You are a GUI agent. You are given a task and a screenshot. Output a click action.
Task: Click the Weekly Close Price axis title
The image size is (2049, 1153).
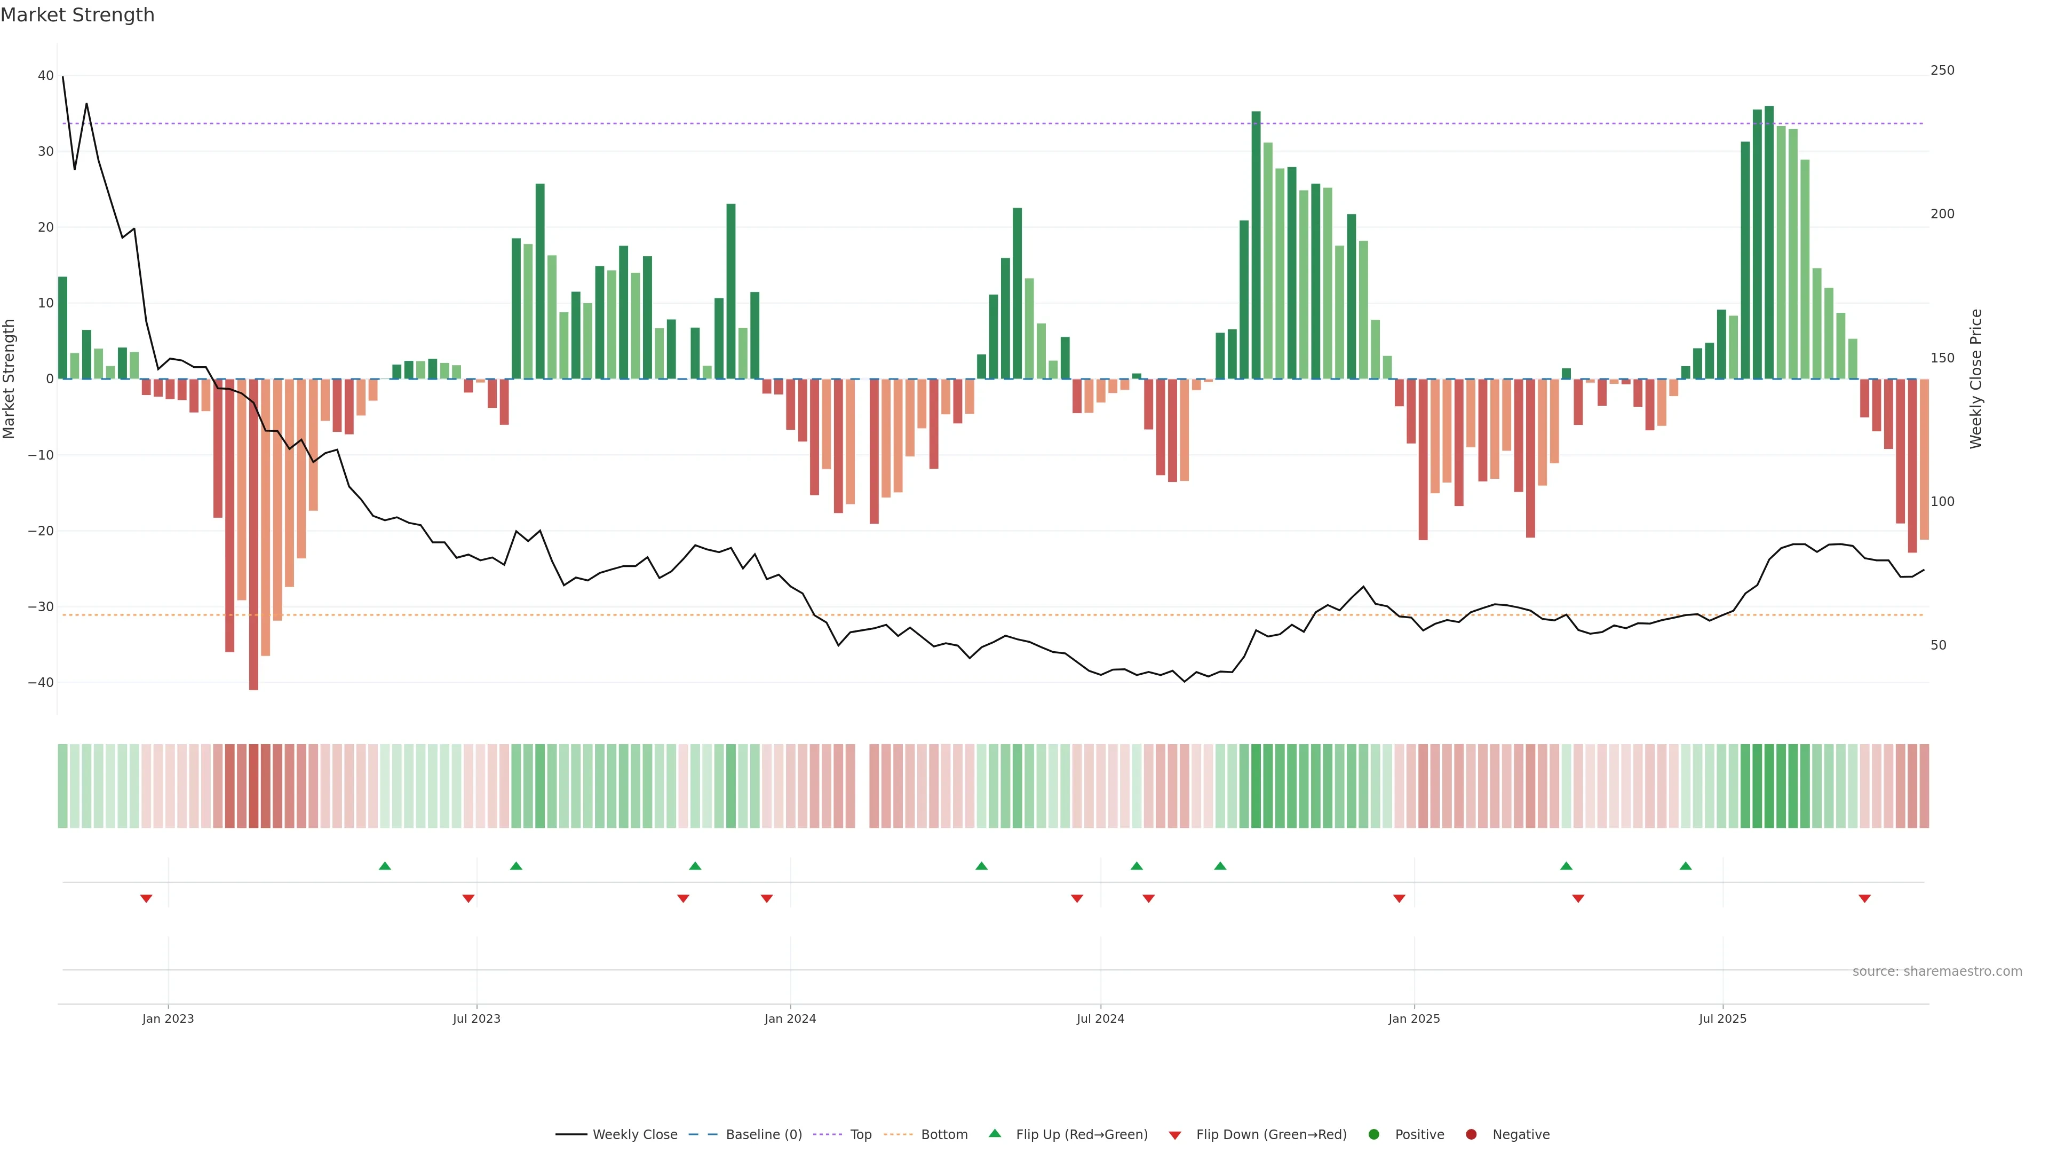coord(1976,379)
